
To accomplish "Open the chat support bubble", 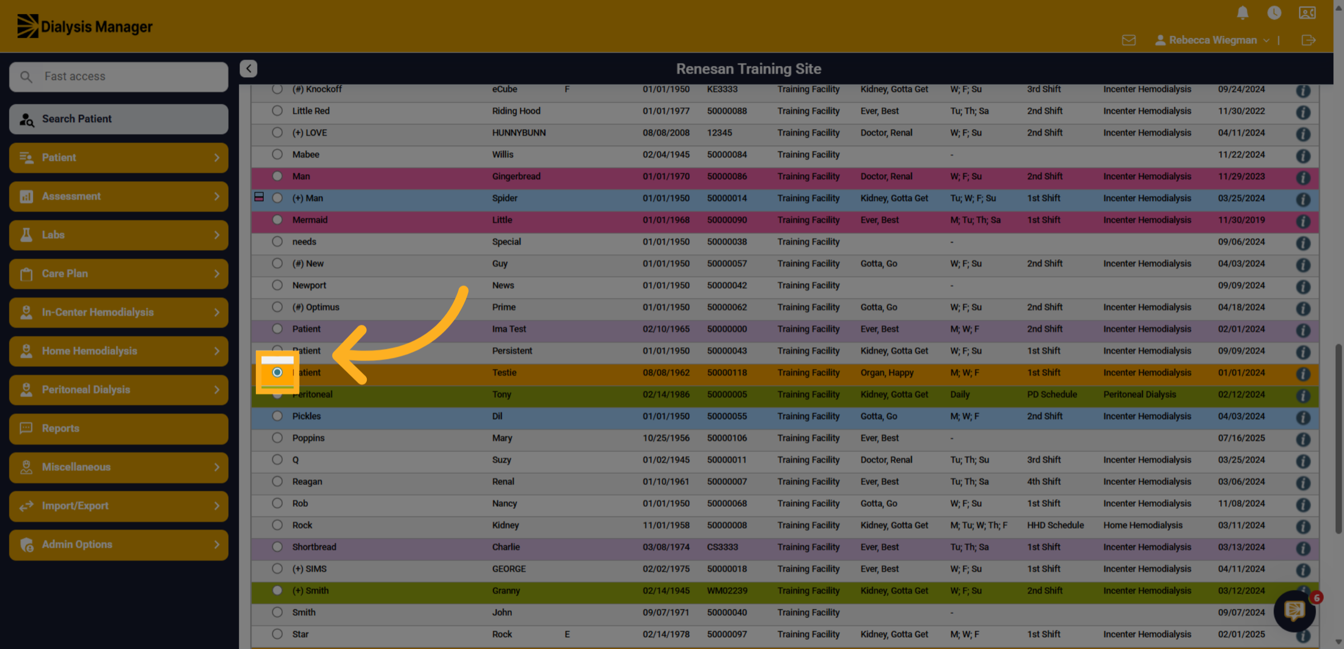I will [x=1294, y=610].
